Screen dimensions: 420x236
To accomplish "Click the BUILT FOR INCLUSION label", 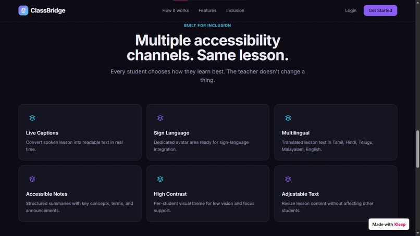I will coord(207,26).
